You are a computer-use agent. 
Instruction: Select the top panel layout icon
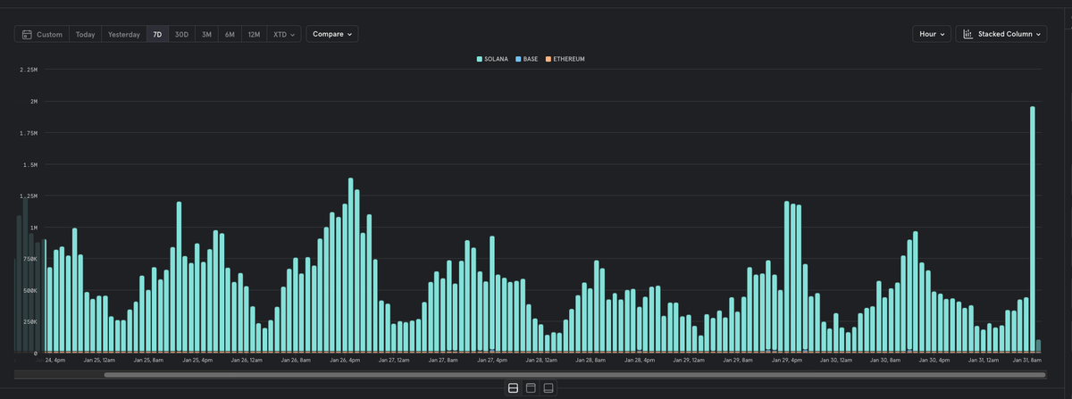(x=531, y=388)
